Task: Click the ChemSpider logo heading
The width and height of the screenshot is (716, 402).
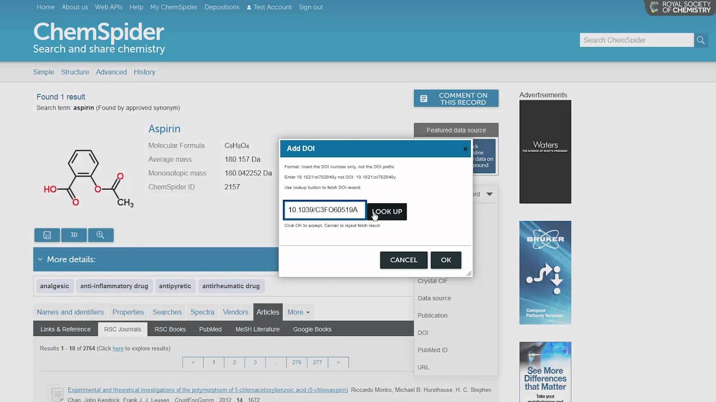Action: tap(98, 32)
